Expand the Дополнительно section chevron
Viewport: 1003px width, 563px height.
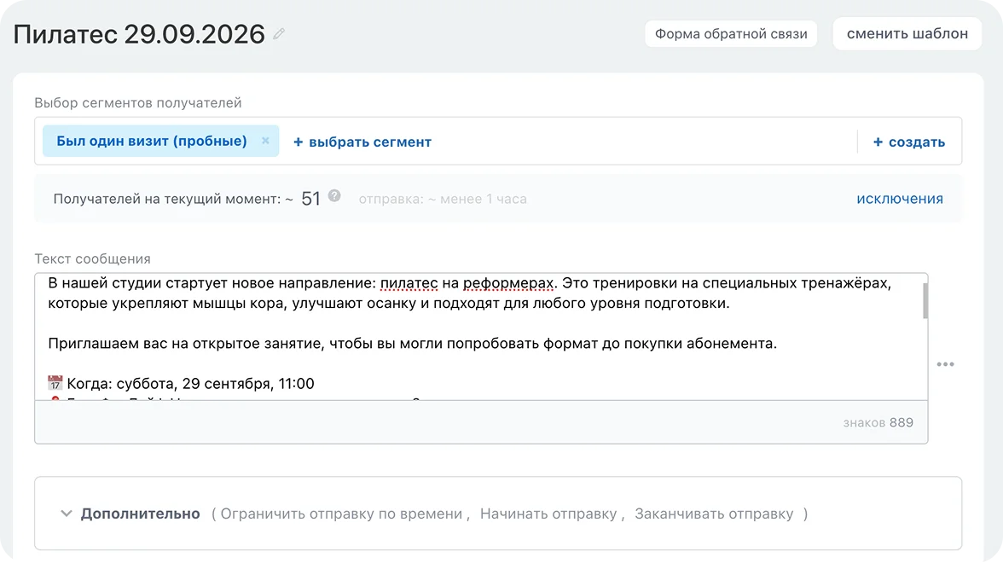coord(66,514)
